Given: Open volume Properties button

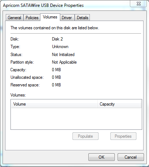Looking at the screenshot, I should [x=123, y=136].
